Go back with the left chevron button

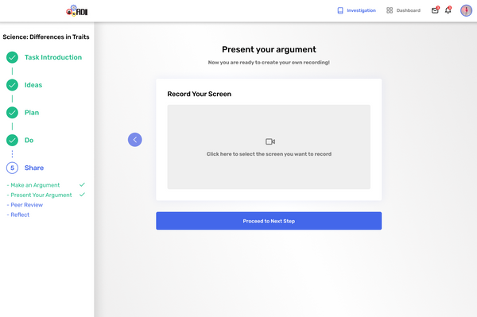tap(135, 140)
